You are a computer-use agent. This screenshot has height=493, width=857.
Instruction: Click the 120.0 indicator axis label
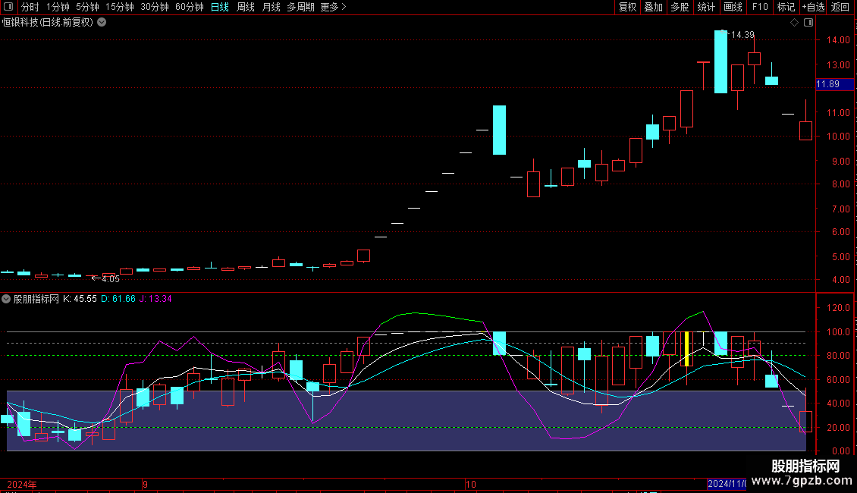click(838, 308)
